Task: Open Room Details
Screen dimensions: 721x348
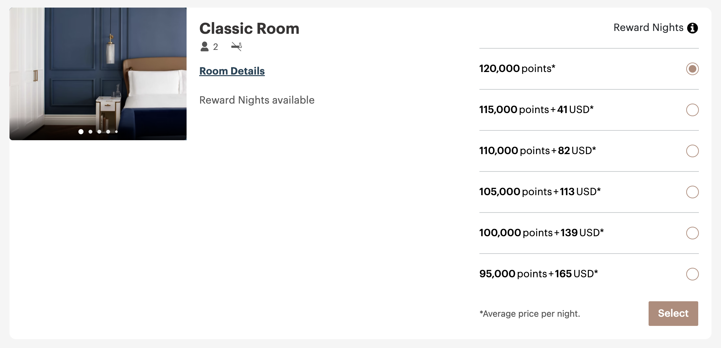Action: pyautogui.click(x=232, y=71)
